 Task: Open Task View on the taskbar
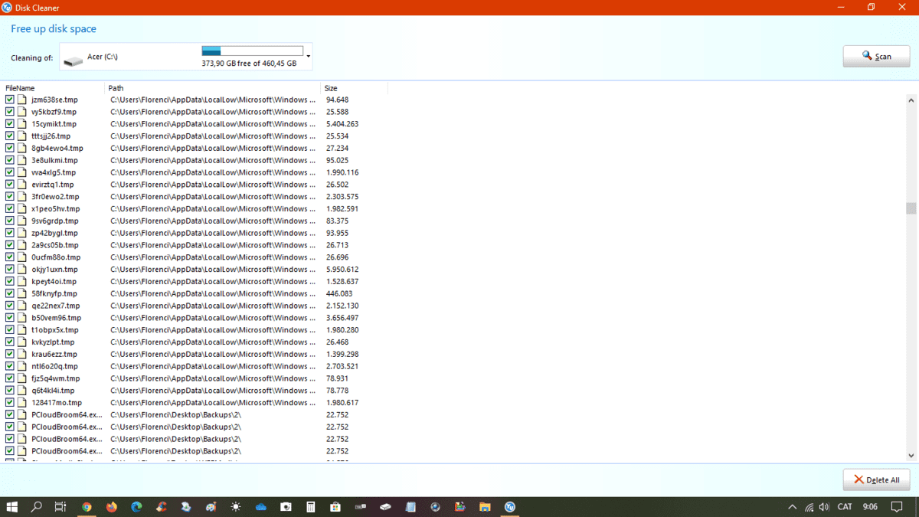pos(61,507)
